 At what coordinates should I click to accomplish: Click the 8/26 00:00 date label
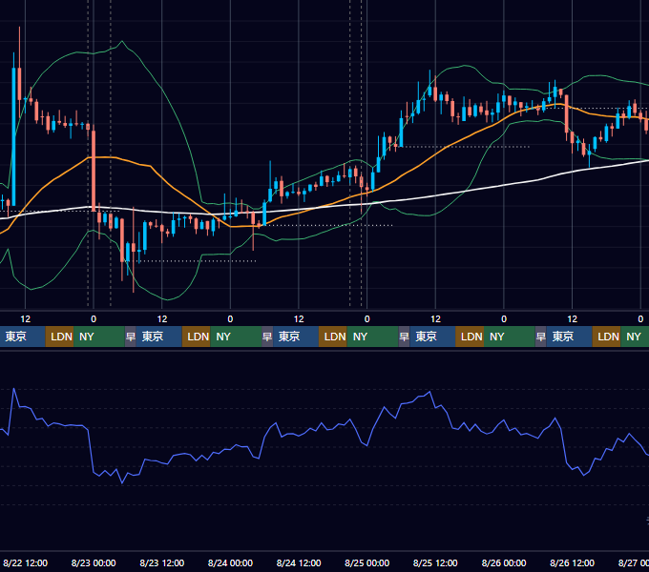point(504,562)
